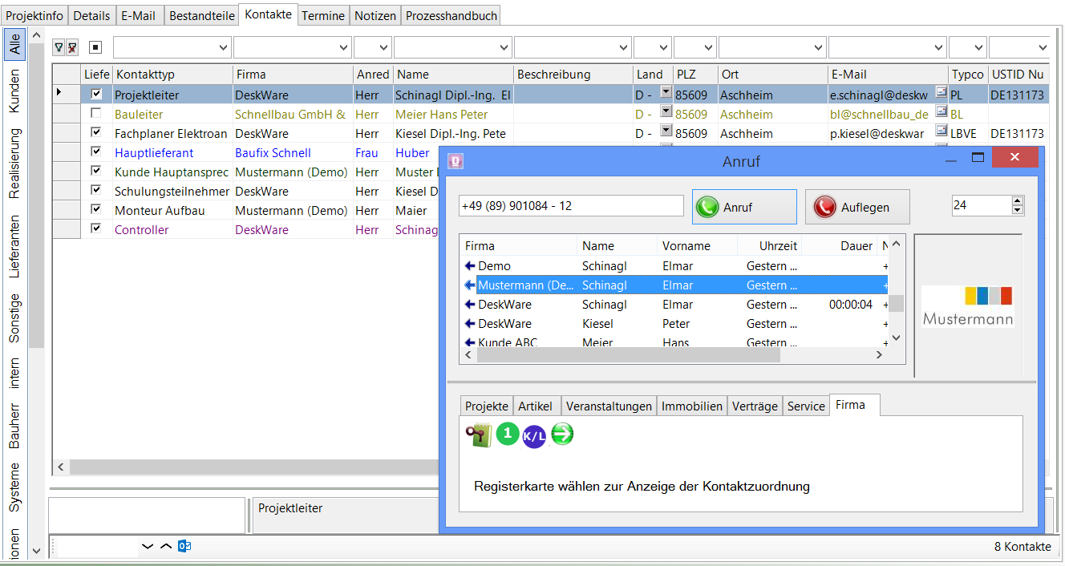Open the Kontakttyp filter dropdown
Image resolution: width=1065 pixels, height=566 pixels.
(x=224, y=48)
